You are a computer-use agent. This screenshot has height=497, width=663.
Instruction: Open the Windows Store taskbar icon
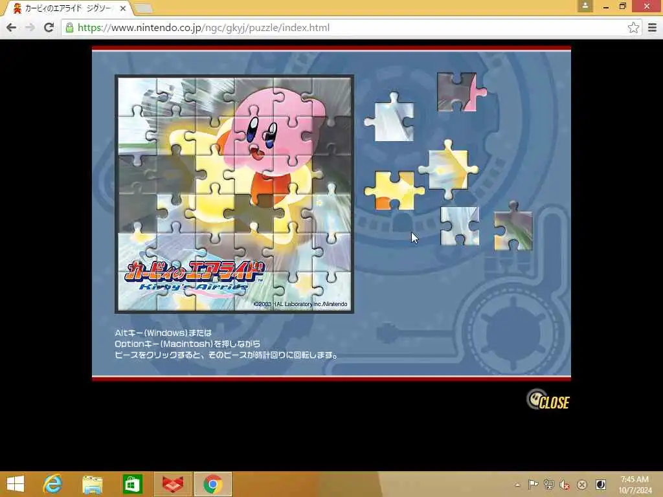point(132,484)
